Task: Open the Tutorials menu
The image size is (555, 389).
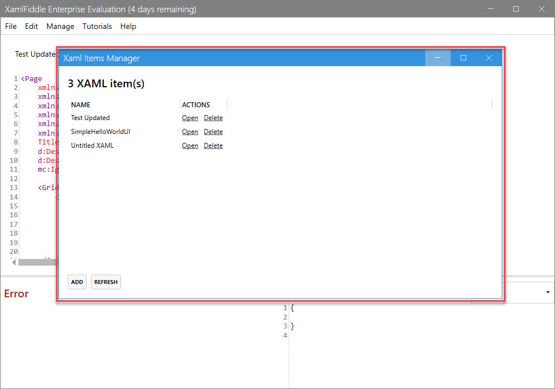Action: click(x=97, y=26)
